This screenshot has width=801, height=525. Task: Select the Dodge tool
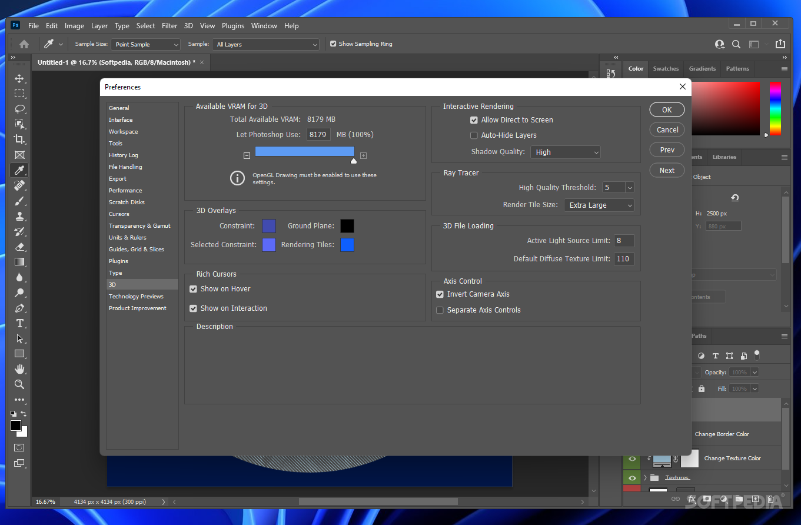pos(19,293)
